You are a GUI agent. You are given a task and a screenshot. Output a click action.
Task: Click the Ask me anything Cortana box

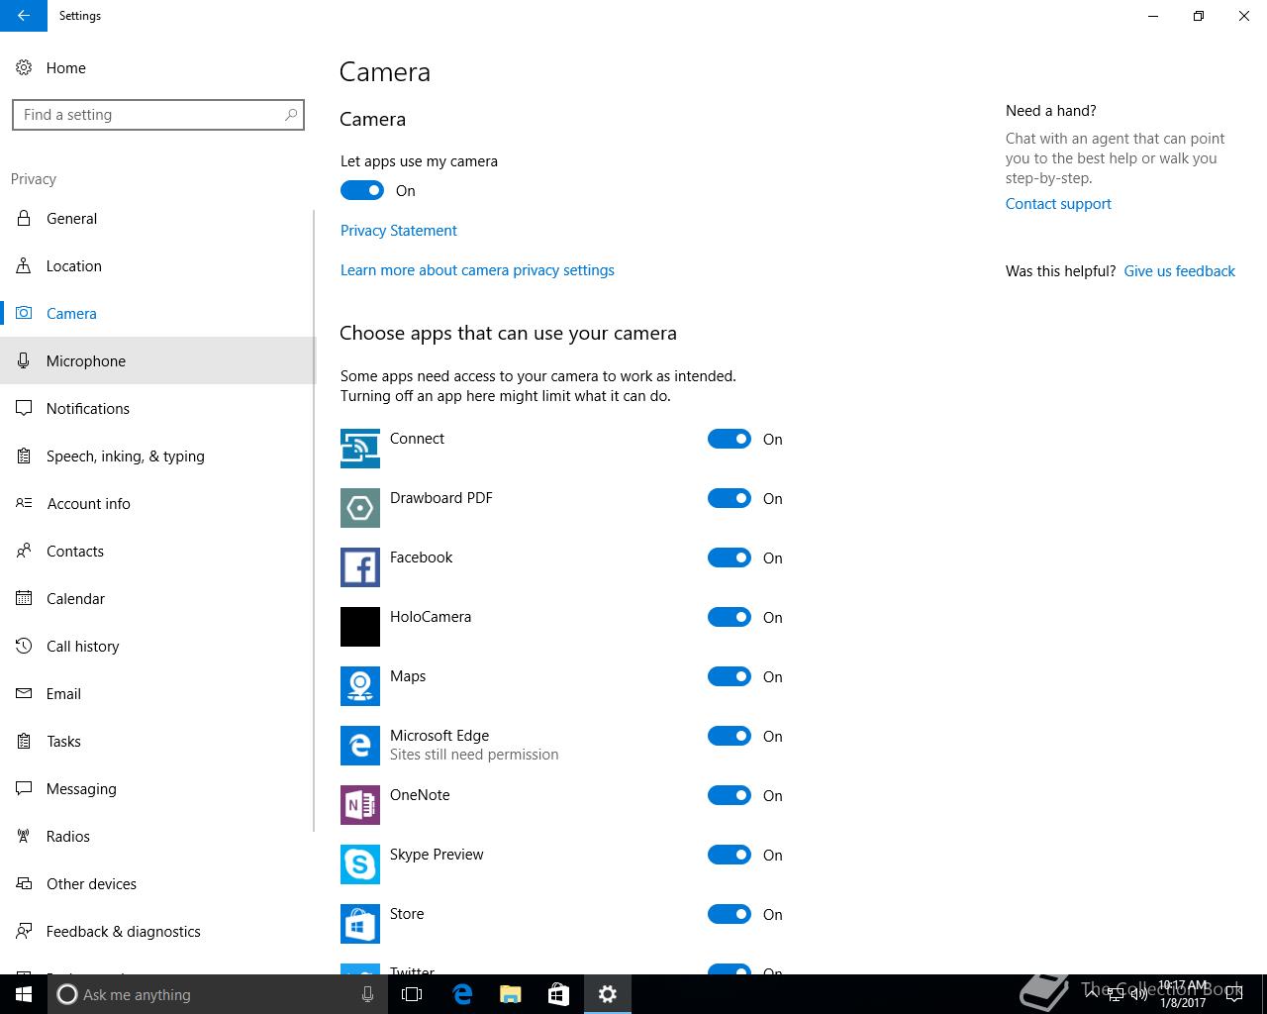(218, 994)
